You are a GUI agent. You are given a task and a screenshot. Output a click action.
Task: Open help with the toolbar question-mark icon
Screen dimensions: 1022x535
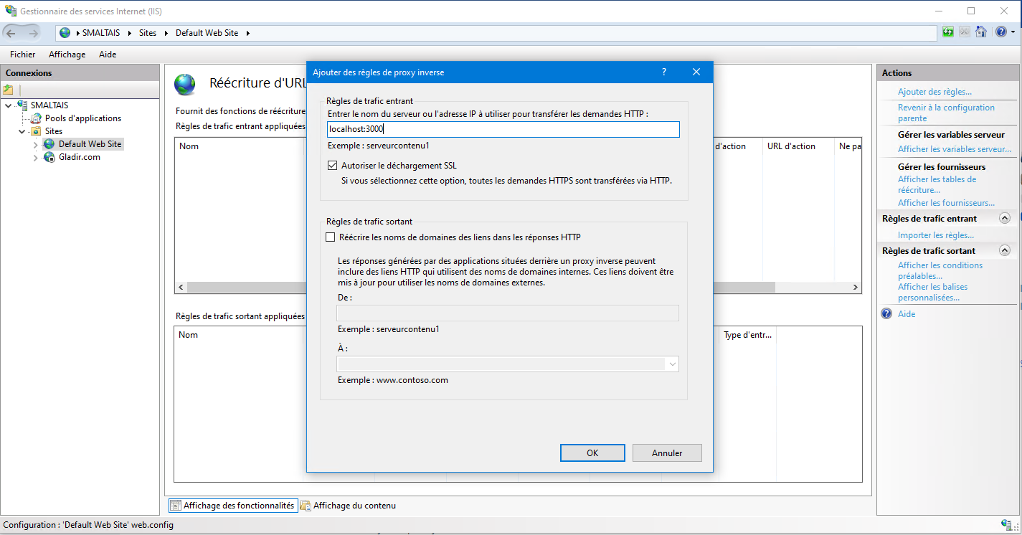tap(1000, 32)
